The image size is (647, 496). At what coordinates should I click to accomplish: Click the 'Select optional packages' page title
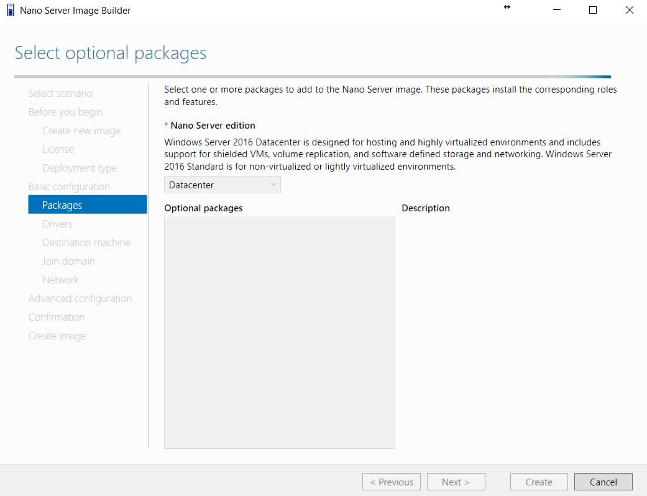click(x=111, y=53)
